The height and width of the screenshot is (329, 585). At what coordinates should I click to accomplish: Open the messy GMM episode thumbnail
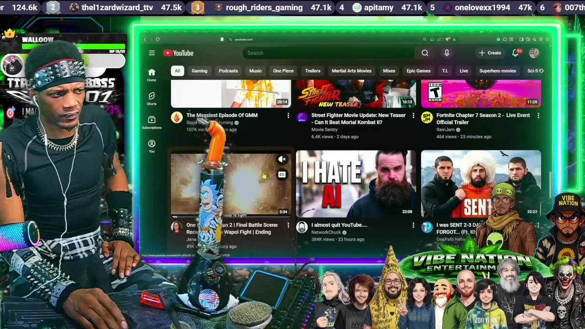(231, 94)
